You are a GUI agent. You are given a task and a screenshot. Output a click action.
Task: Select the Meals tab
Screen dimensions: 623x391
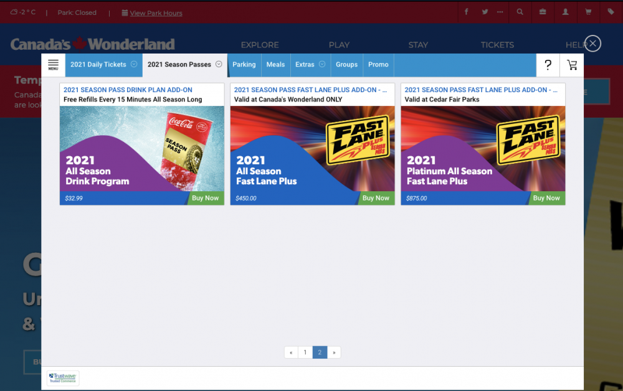[x=275, y=65]
